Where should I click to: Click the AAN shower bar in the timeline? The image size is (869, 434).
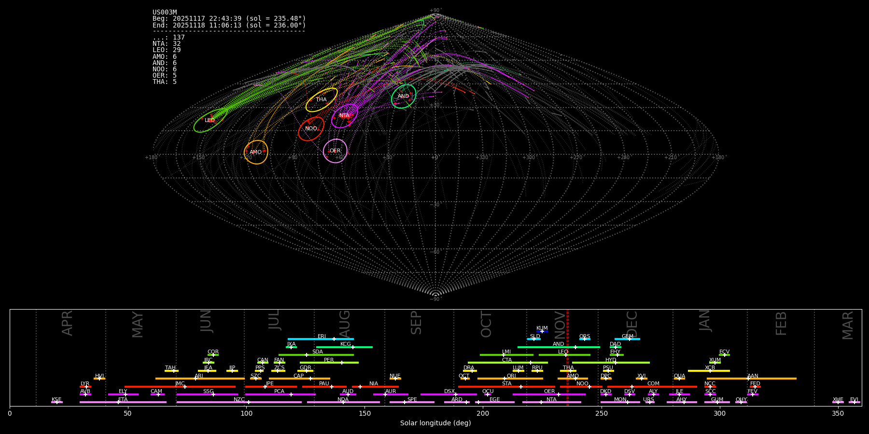pos(752,379)
